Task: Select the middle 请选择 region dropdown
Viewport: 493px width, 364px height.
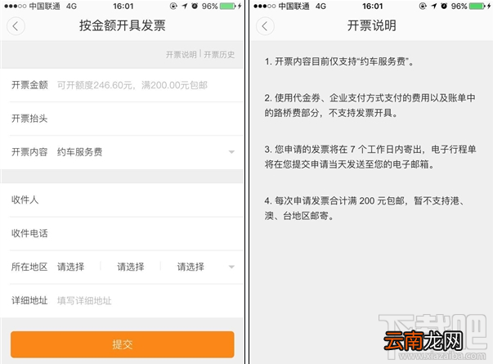Action: (x=131, y=267)
